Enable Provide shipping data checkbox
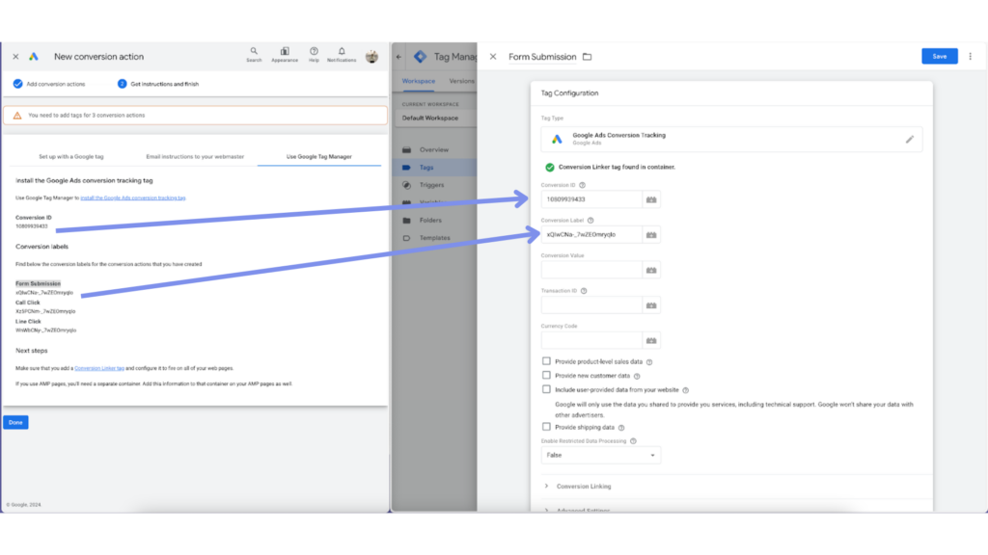 coord(546,427)
